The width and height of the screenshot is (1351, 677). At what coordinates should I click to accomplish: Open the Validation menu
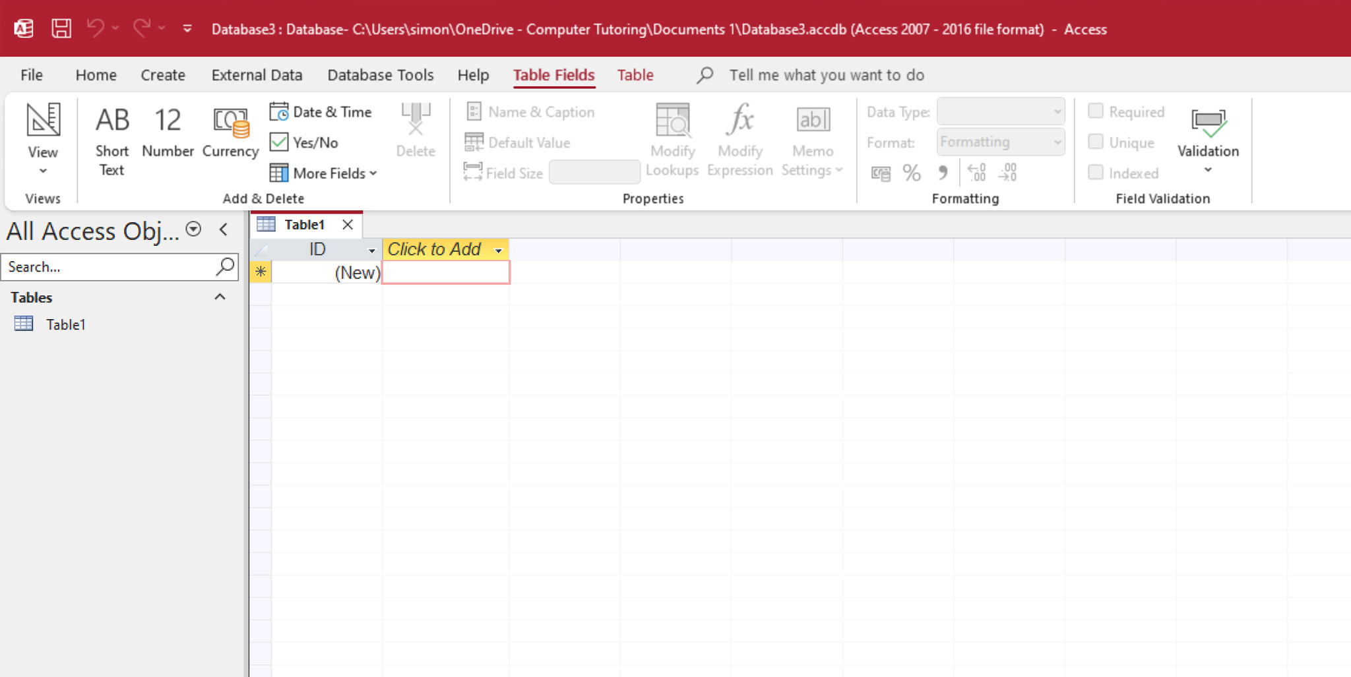[x=1208, y=140]
